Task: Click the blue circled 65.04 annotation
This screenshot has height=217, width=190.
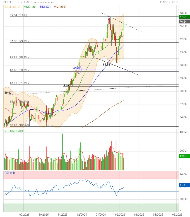Action: click(x=77, y=68)
